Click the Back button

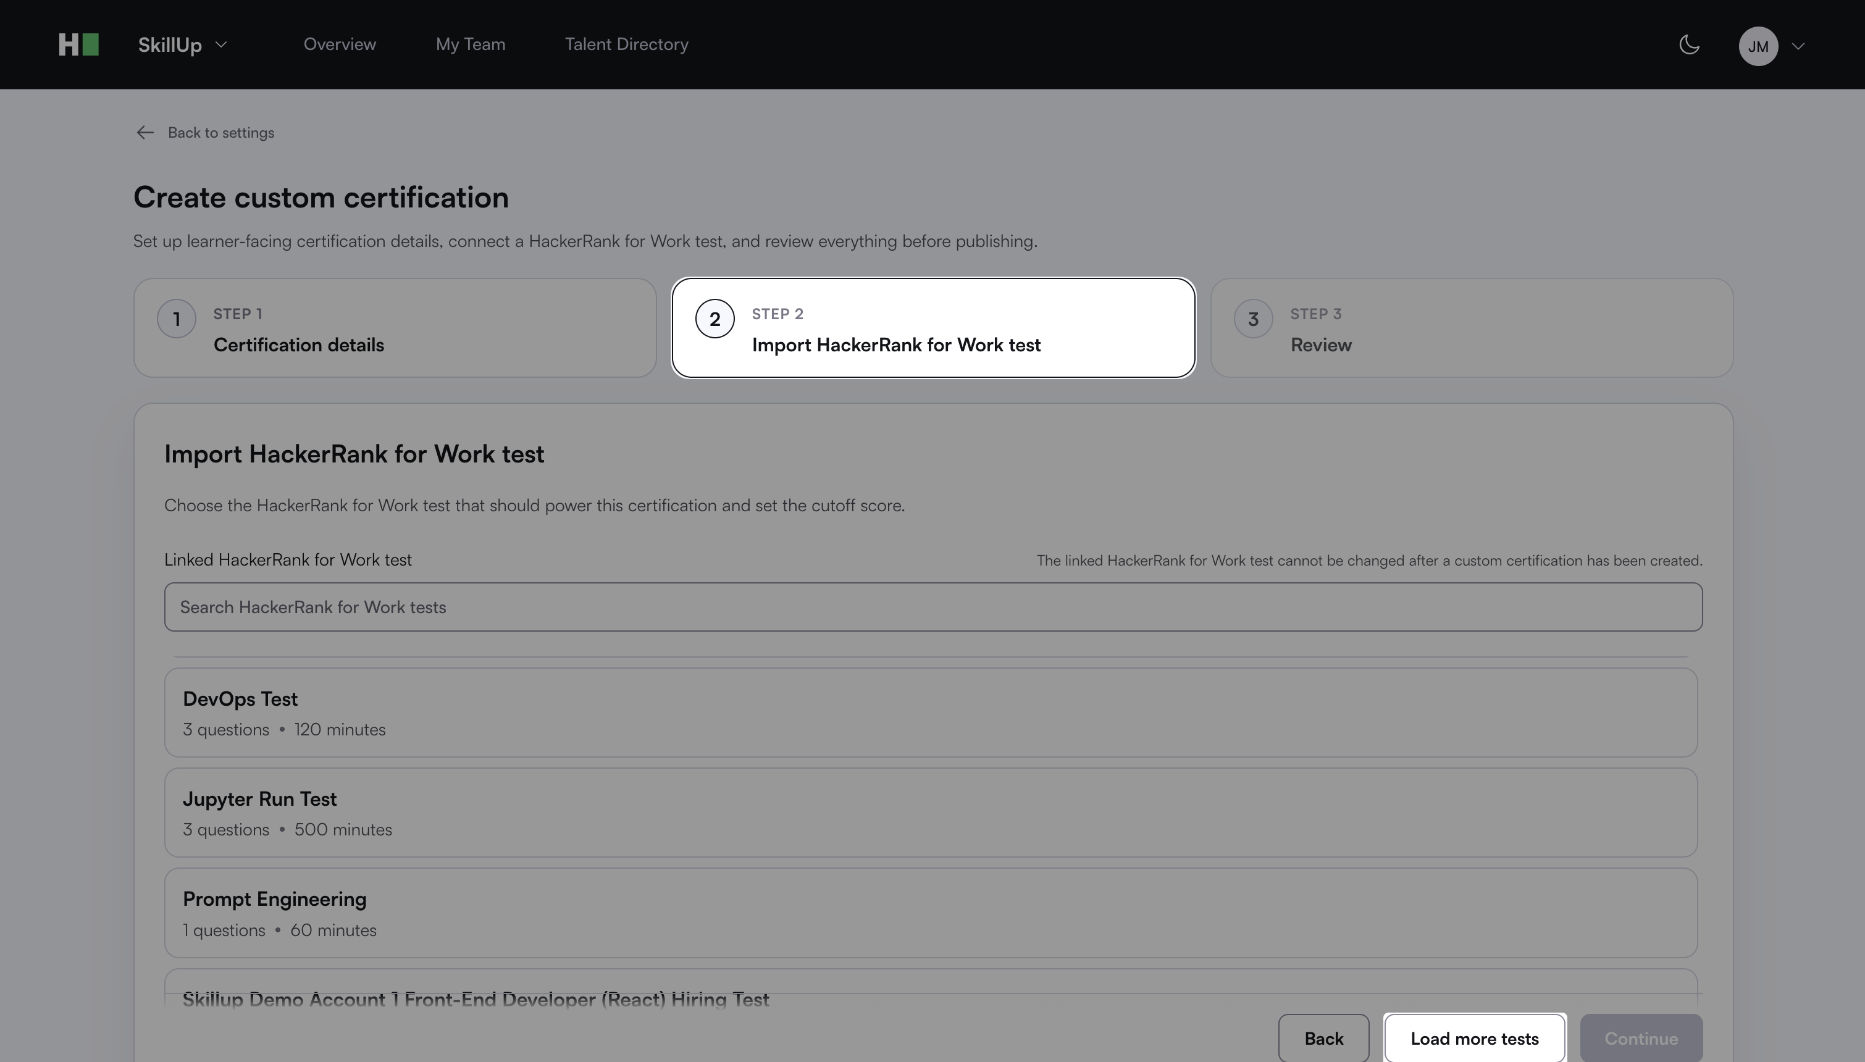[1323, 1038]
